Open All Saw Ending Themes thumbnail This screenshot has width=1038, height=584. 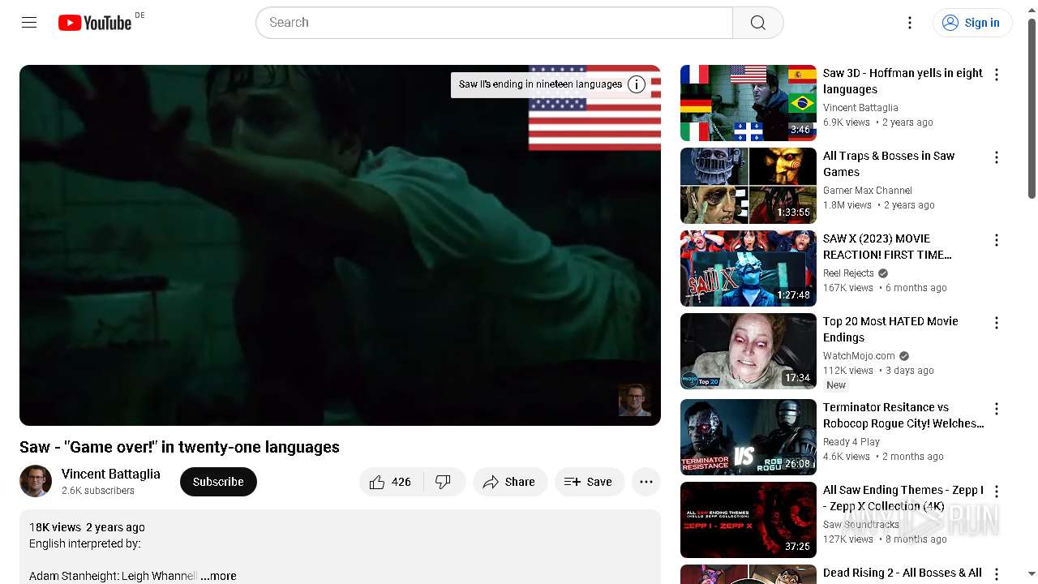point(748,520)
